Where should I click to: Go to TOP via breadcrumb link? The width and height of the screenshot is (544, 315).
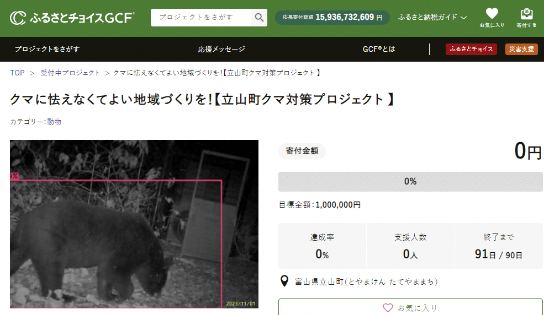tap(17, 73)
